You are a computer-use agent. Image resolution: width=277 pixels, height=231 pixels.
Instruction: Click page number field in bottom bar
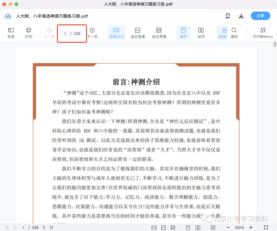pyautogui.click(x=23, y=227)
